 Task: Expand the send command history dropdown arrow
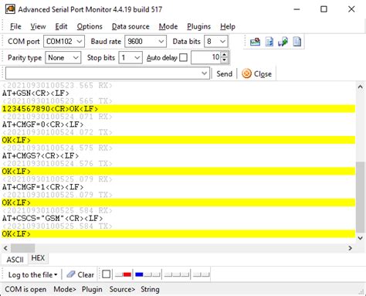205,73
